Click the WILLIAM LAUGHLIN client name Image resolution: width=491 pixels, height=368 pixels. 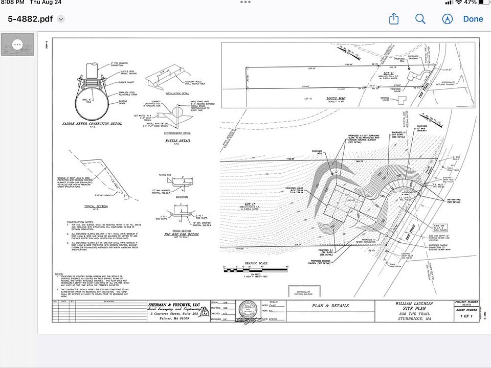click(414, 304)
